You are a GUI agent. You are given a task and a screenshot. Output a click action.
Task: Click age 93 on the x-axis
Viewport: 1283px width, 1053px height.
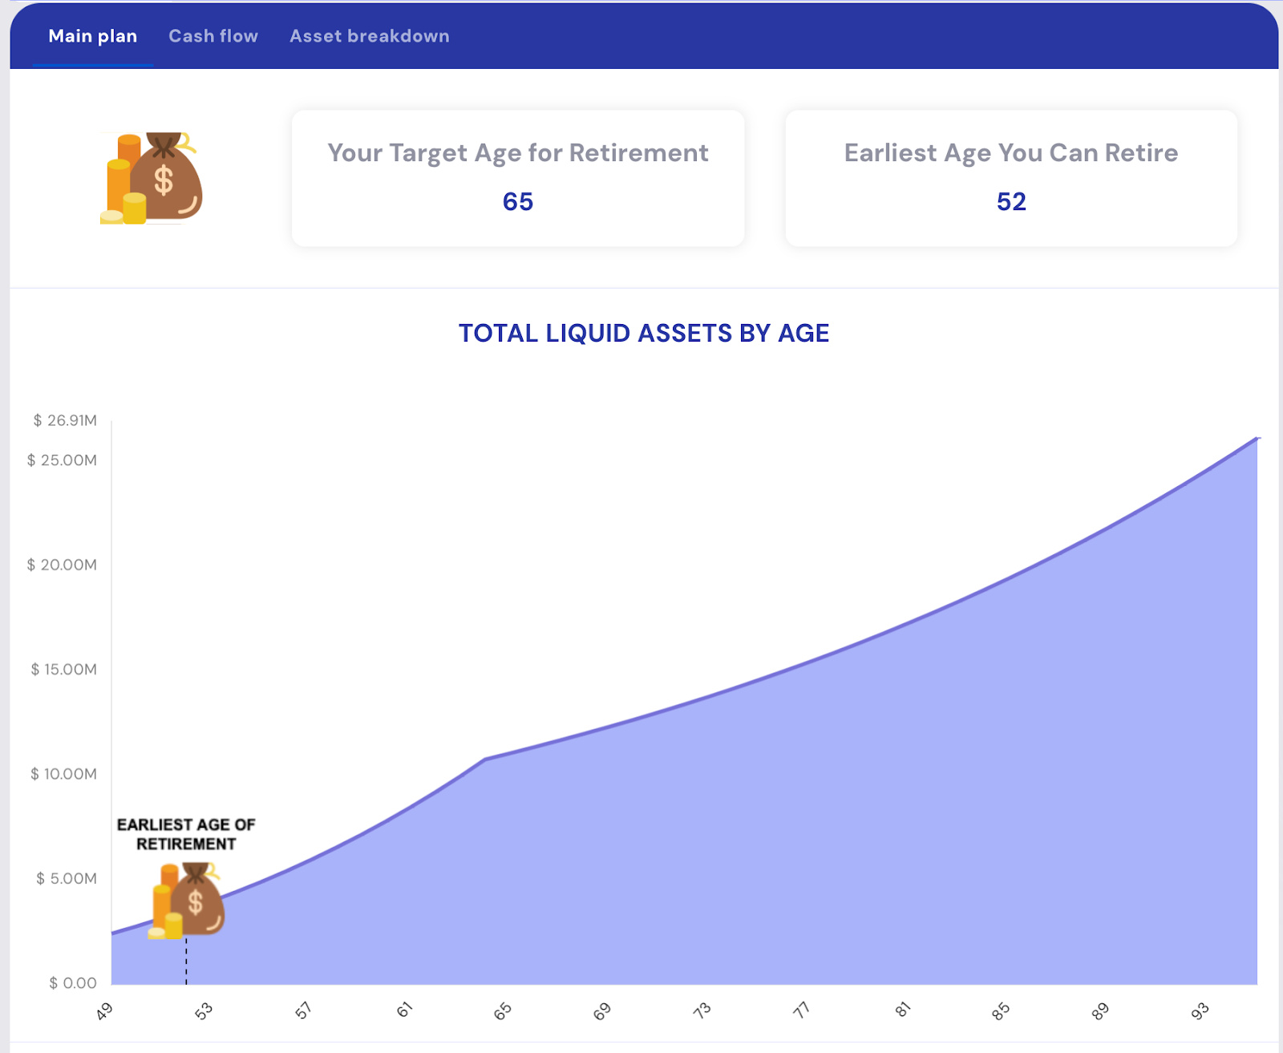1200,1010
